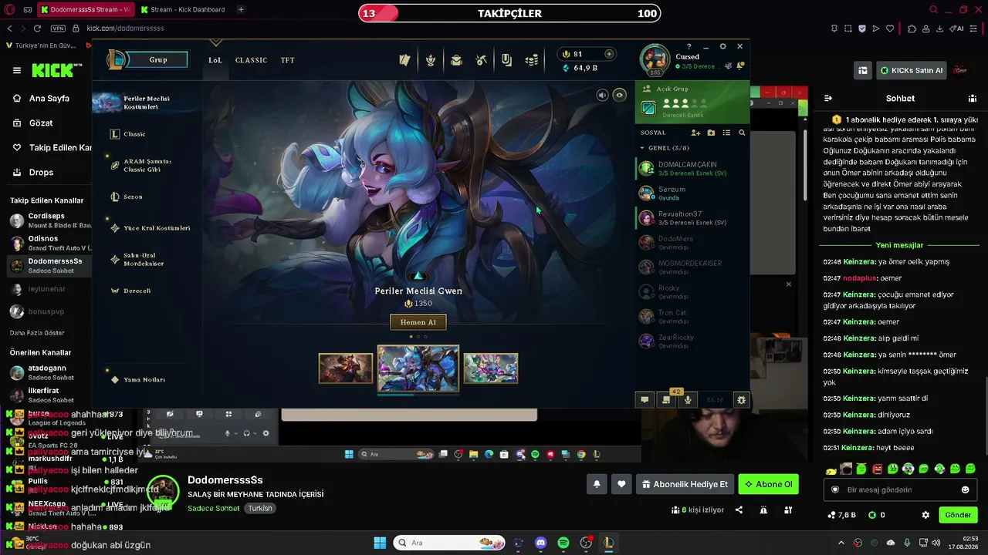Add a friend in the Sosyal panel

tap(695, 133)
